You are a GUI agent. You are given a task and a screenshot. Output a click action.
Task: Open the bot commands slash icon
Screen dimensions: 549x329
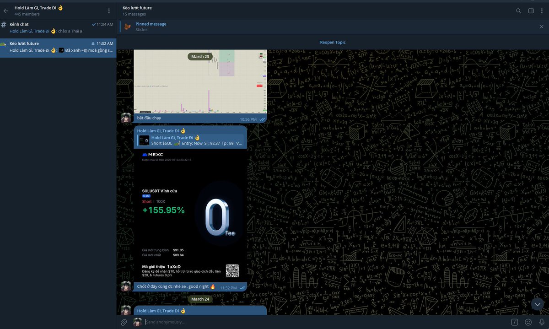pyautogui.click(x=515, y=322)
